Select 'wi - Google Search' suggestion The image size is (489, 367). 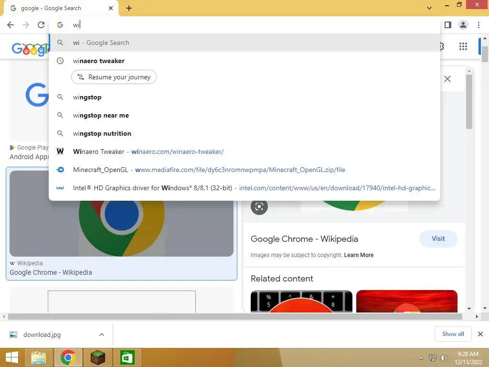tap(245, 43)
